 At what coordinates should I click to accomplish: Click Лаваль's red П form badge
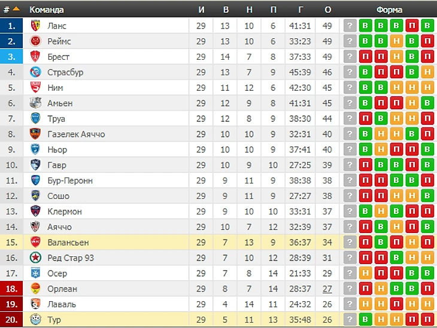pyautogui.click(x=396, y=304)
